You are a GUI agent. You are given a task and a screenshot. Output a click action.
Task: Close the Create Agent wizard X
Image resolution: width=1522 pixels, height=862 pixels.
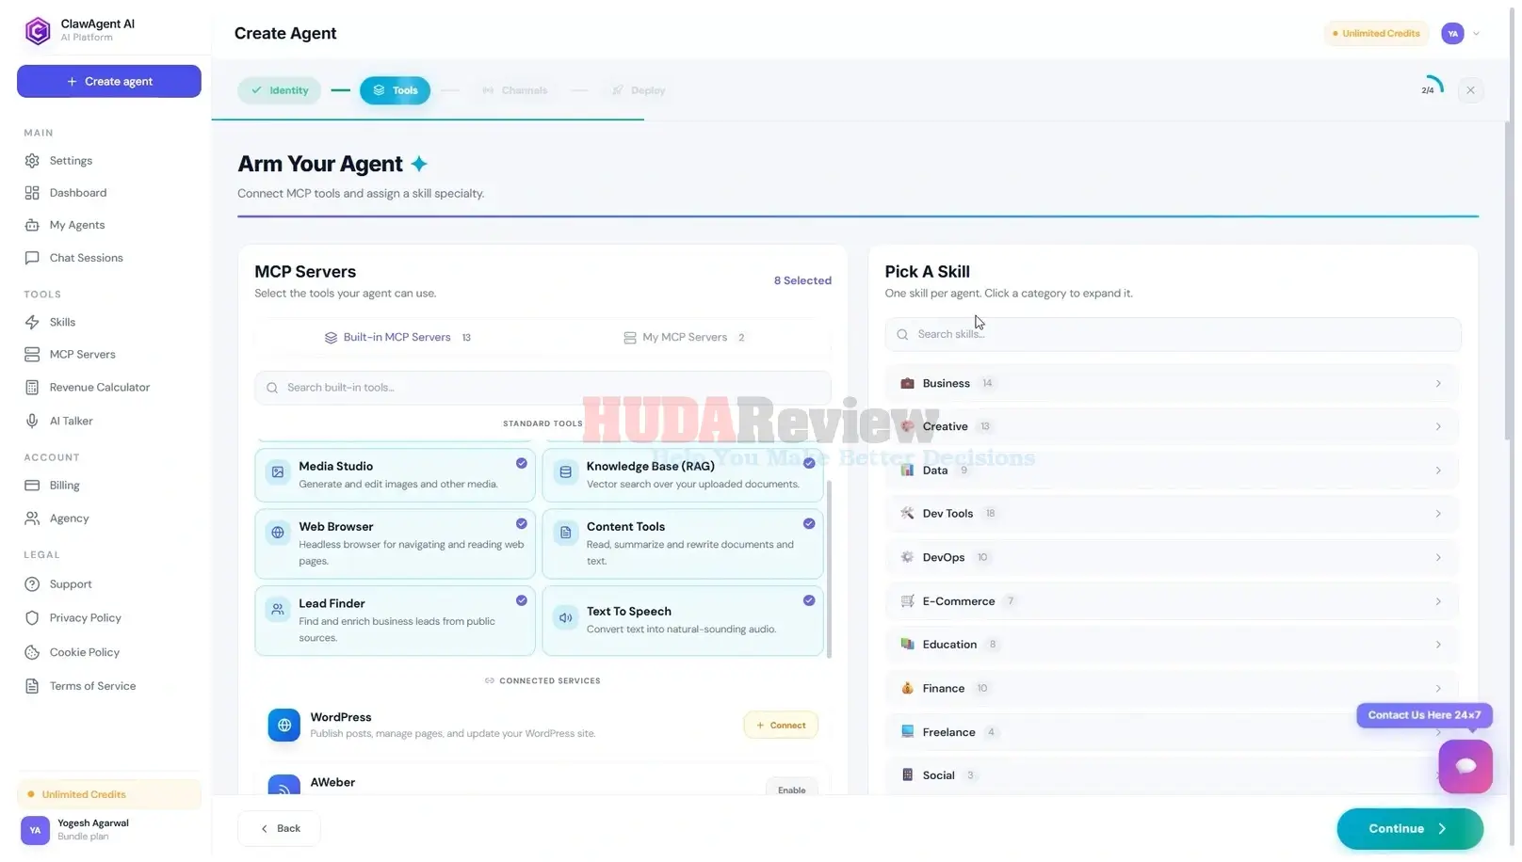[1470, 90]
